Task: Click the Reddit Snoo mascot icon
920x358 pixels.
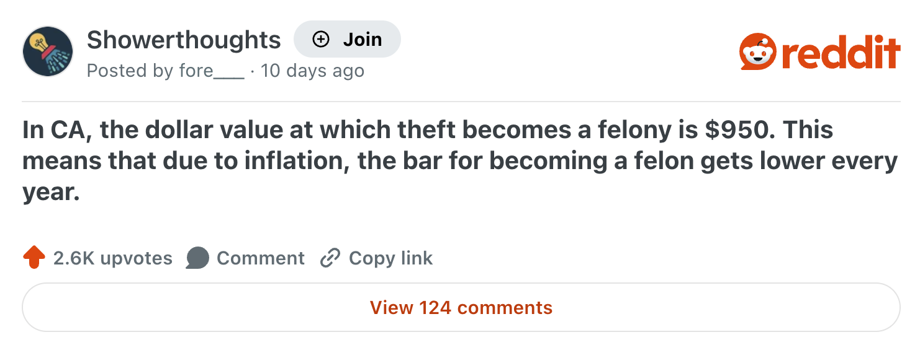Action: click(758, 52)
